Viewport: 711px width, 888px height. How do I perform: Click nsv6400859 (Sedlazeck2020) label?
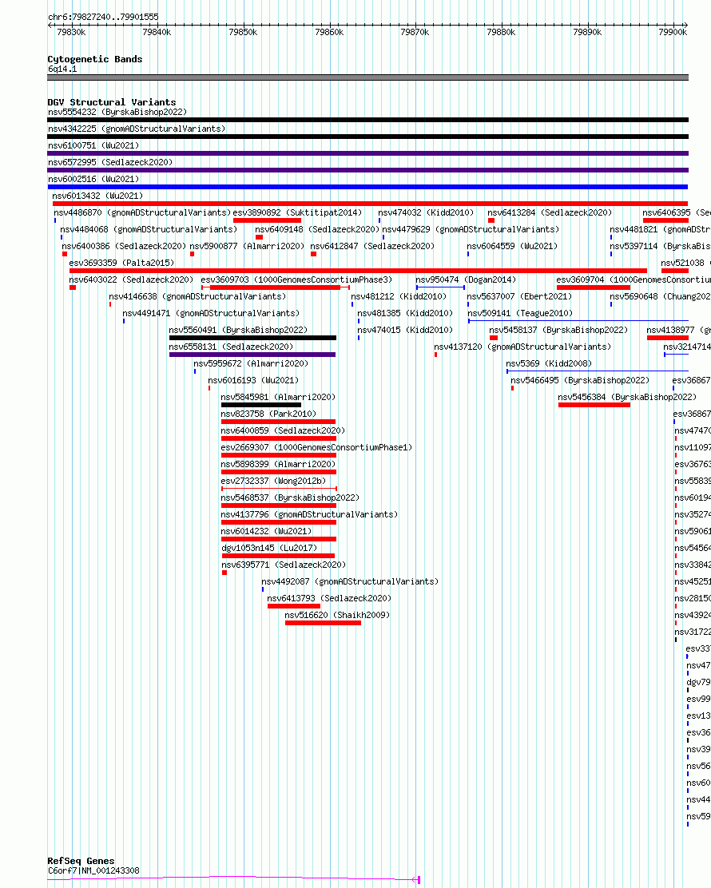point(283,430)
